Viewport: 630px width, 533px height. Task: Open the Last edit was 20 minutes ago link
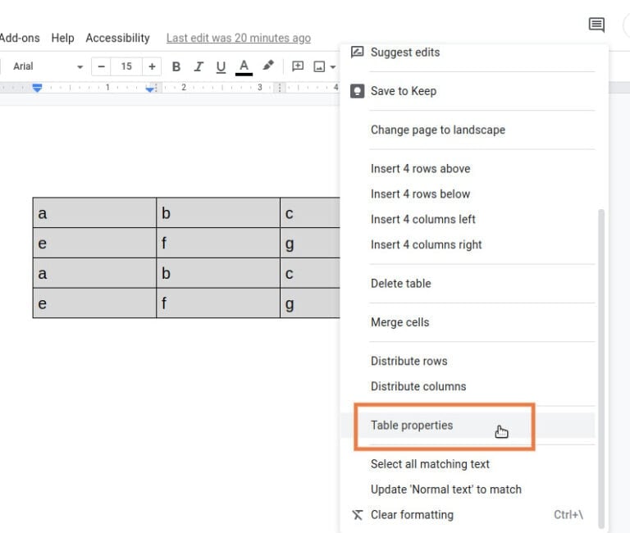[239, 39]
